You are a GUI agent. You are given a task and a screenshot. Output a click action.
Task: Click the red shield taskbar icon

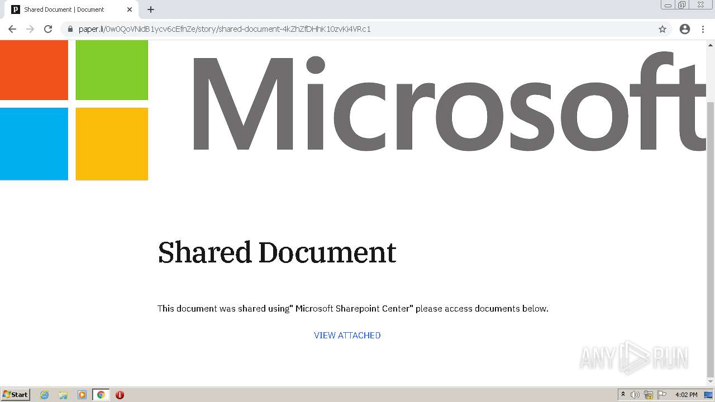120,395
